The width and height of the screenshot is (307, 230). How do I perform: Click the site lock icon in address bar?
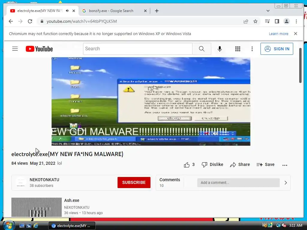(x=42, y=21)
